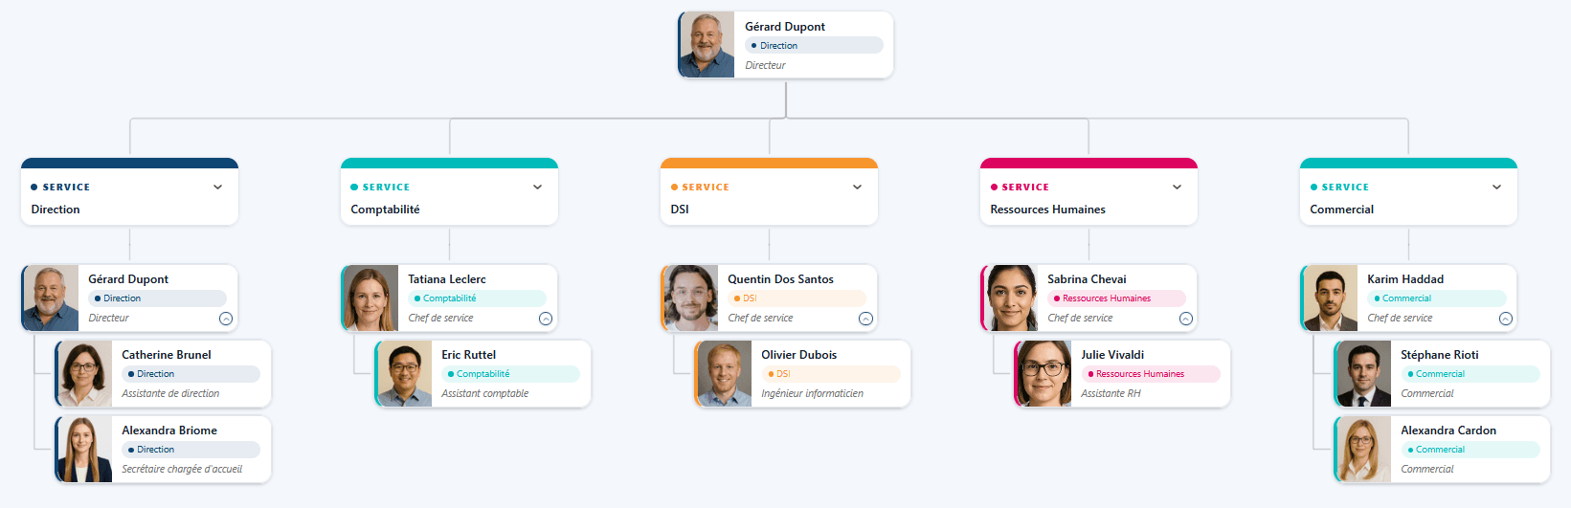Click the orange DSI service color bar

coord(769,164)
